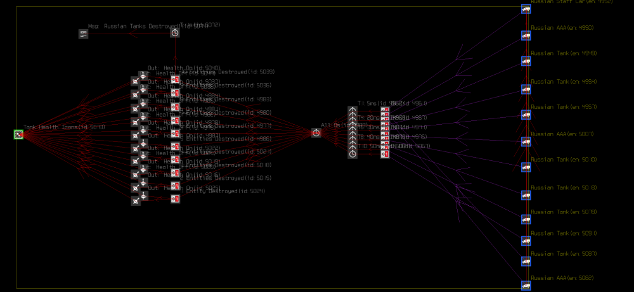Select the Entities Destroyed counter (id 4983)

[x=175, y=107]
